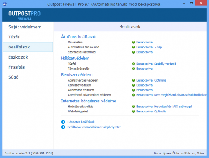Click the Önvédelem label
This screenshot has width=209, height=158.
[75, 42]
